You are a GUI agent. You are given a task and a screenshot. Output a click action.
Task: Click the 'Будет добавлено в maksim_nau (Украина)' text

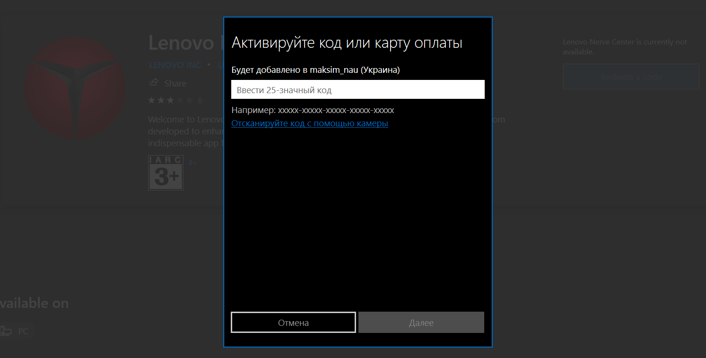coord(315,70)
